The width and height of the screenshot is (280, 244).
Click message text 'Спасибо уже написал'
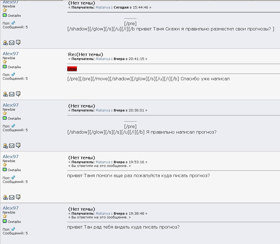point(205,79)
